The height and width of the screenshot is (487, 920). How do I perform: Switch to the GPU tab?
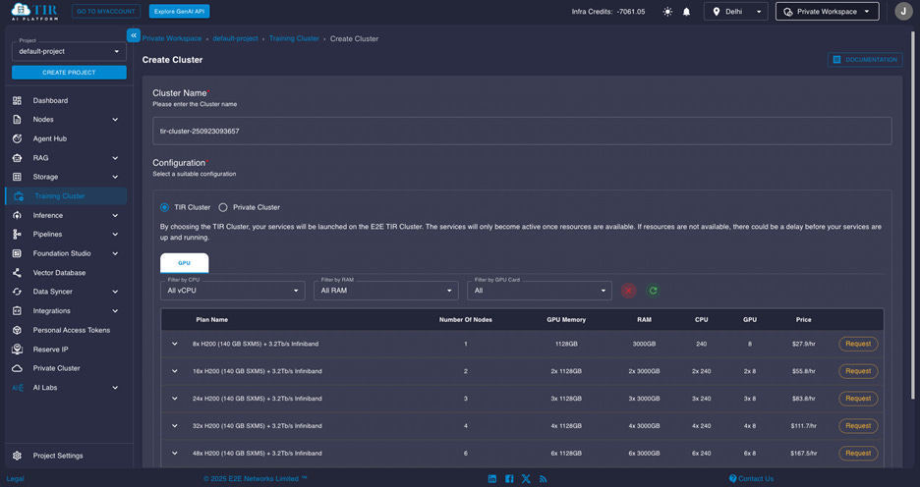(184, 263)
